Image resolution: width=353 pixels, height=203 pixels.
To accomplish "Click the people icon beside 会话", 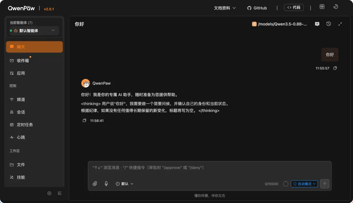I will tap(12, 112).
